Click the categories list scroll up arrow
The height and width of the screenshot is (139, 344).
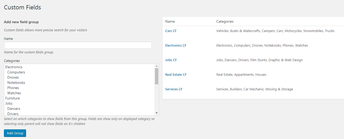(x=156, y=66)
